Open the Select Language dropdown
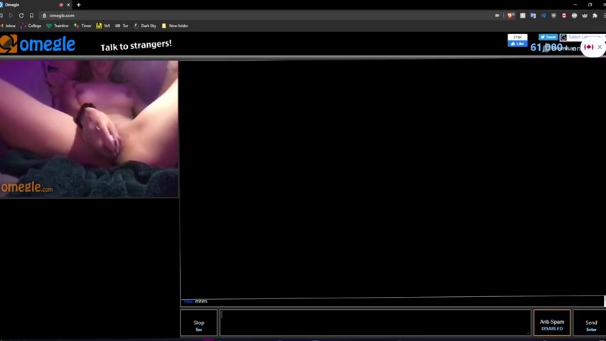The width and height of the screenshot is (606, 341). [585, 37]
